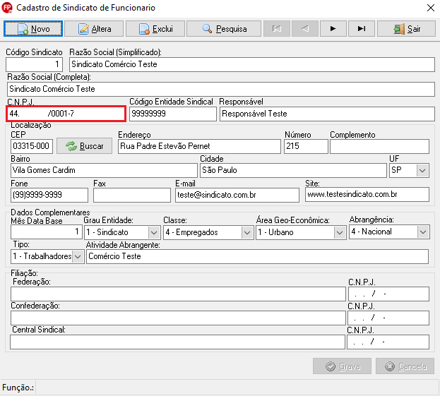Open Pesquisa search
The image size is (440, 396).
[x=224, y=29]
